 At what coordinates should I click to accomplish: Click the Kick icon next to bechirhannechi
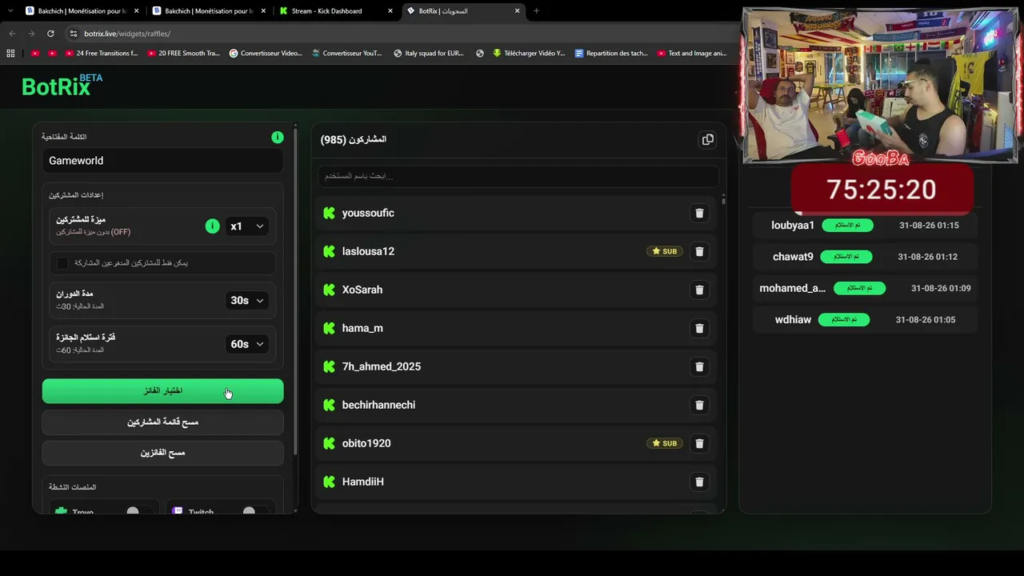click(x=329, y=405)
